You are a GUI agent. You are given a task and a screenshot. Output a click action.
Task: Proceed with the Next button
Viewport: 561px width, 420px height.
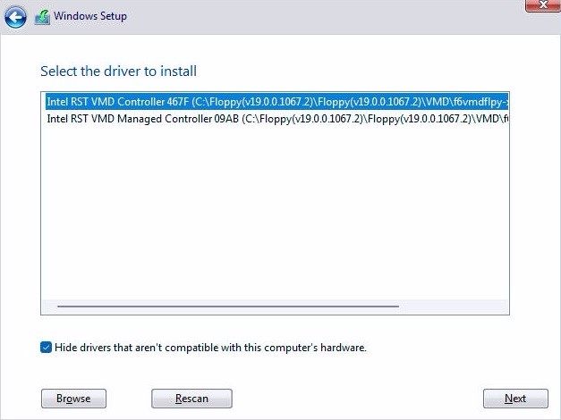pyautogui.click(x=514, y=399)
